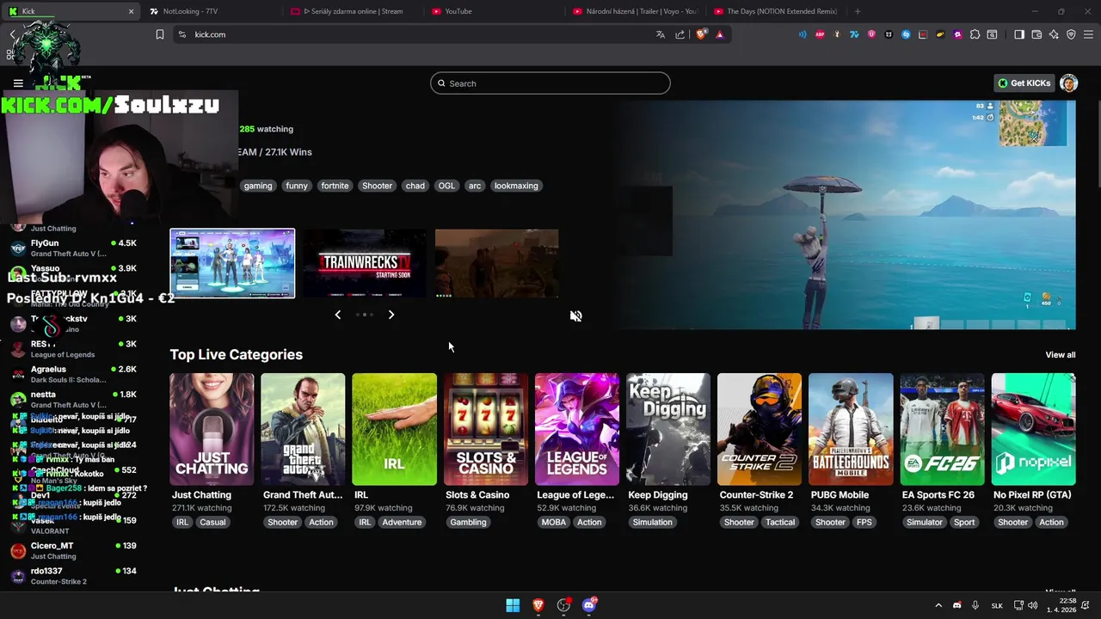Open the Slots & Casino category card
The height and width of the screenshot is (619, 1101).
pos(486,429)
